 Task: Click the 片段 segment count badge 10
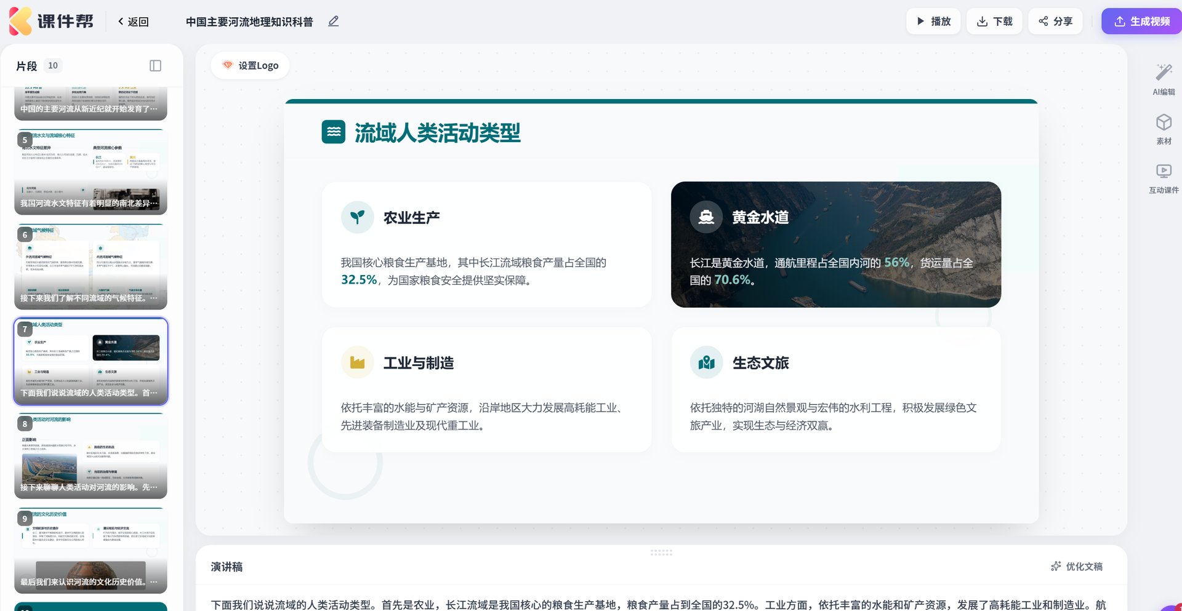point(53,66)
